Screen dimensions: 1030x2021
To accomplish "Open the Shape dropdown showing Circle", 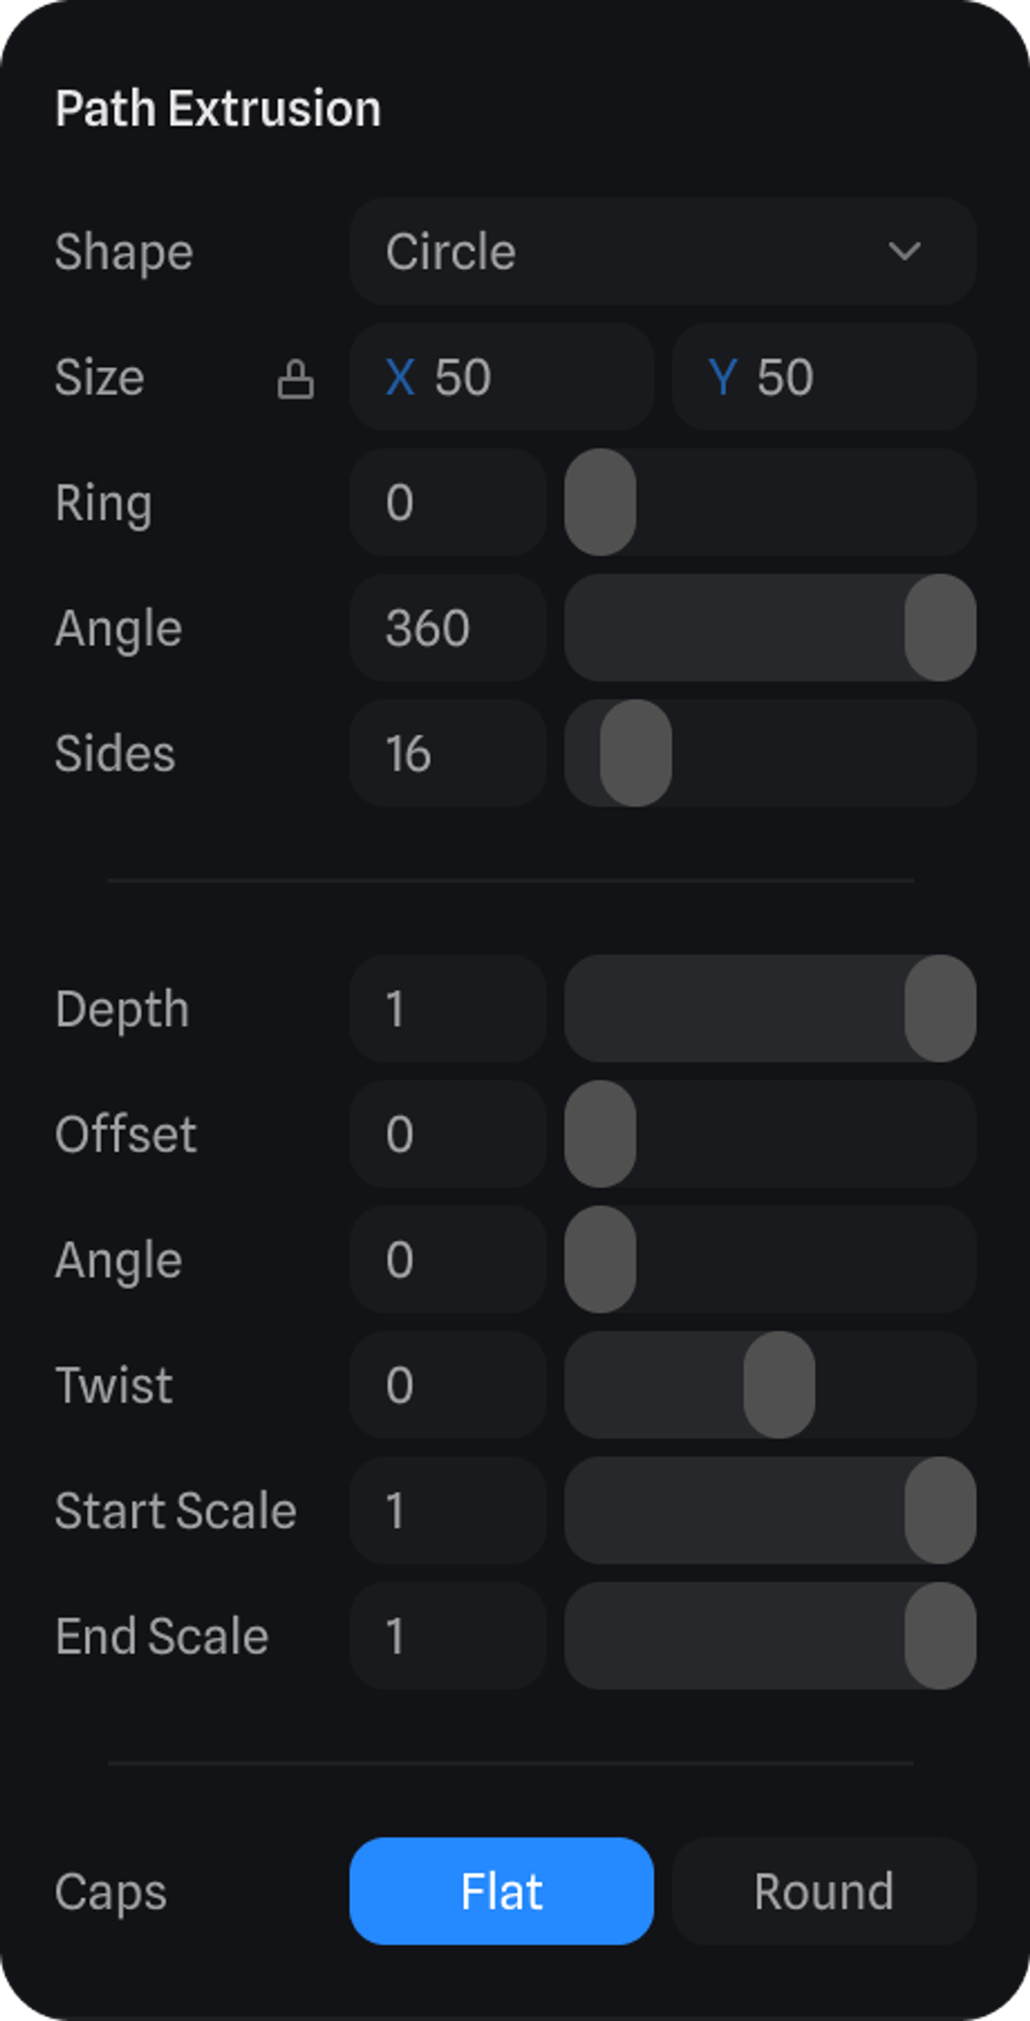I will pos(662,251).
